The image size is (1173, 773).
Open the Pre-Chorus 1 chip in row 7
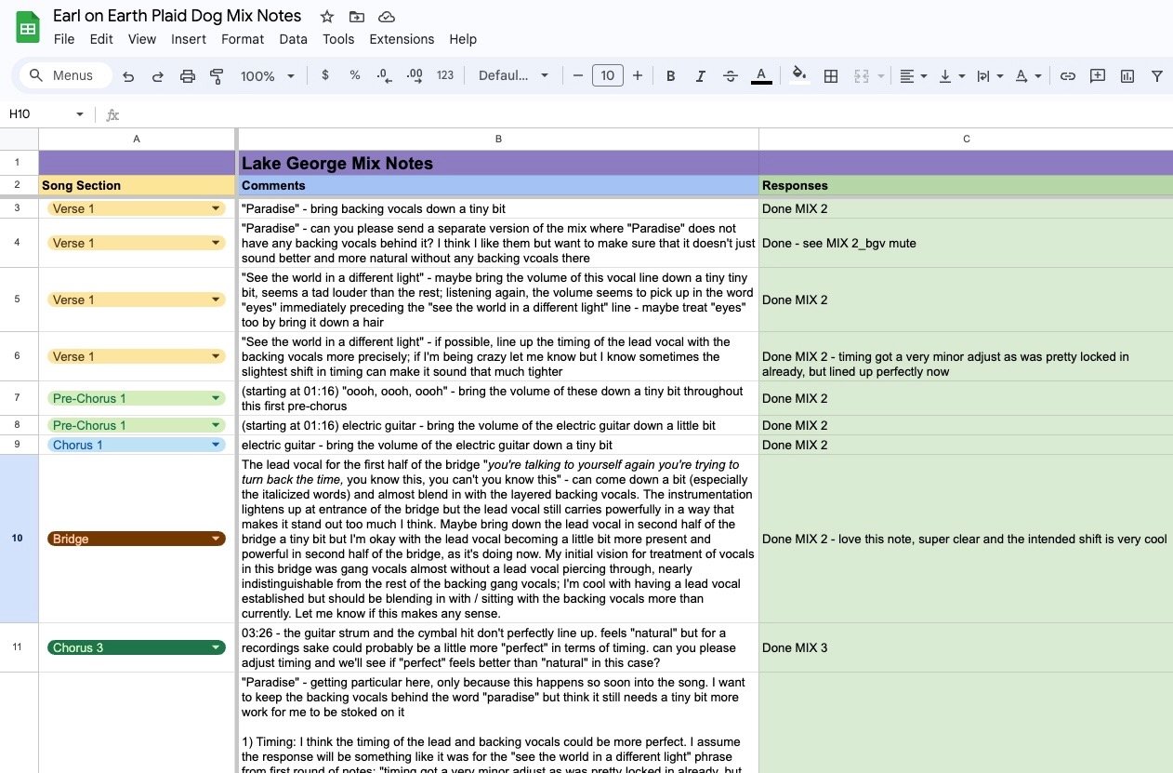point(137,398)
